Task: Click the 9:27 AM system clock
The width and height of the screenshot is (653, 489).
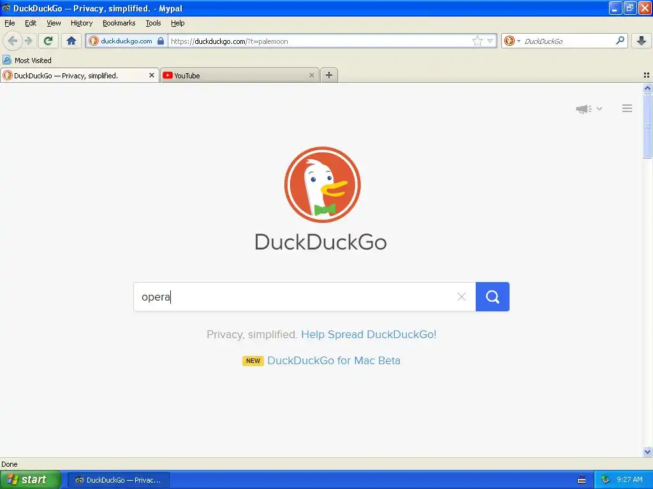Action: (629, 480)
